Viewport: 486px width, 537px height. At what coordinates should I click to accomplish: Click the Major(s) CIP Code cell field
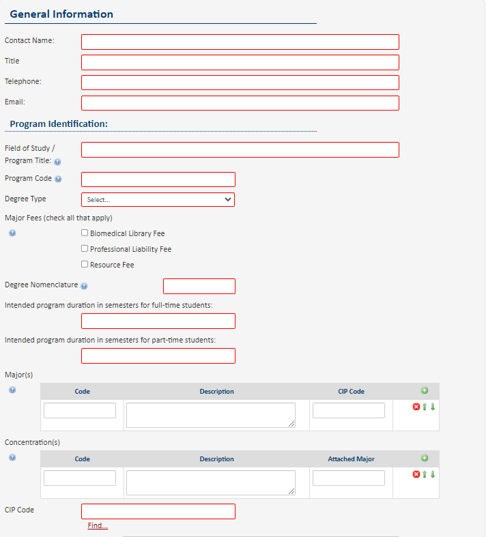[349, 410]
